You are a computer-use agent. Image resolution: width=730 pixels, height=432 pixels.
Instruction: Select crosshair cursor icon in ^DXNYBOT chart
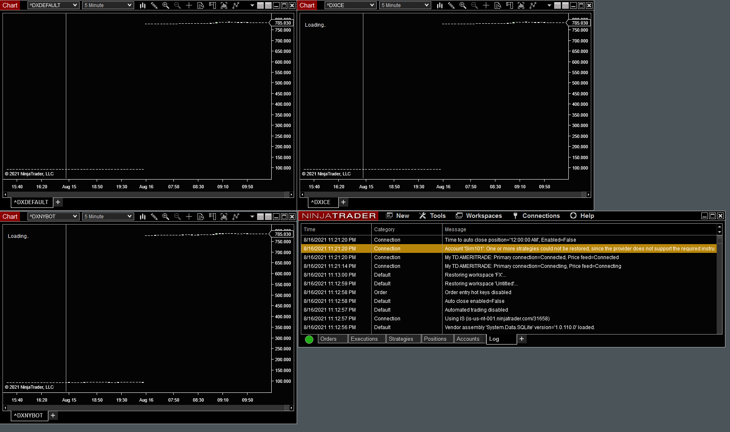(189, 217)
